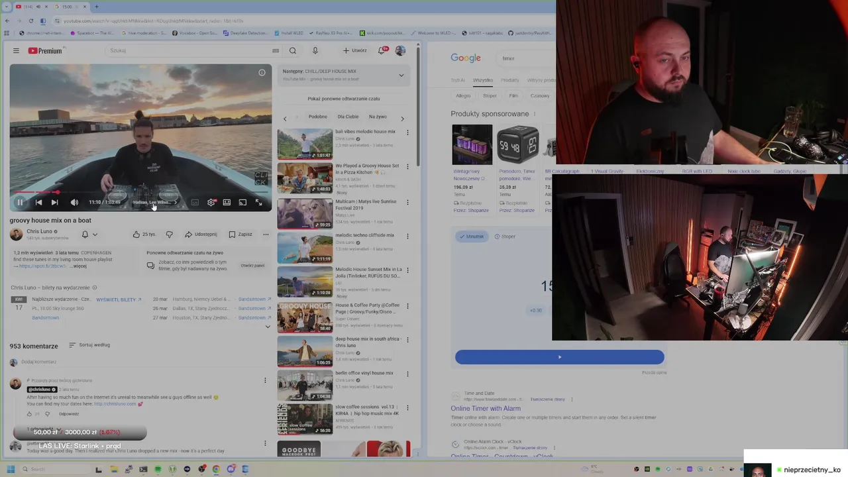The width and height of the screenshot is (848, 477).
Task: Open more actions ellipsis under the video
Action: tap(266, 234)
